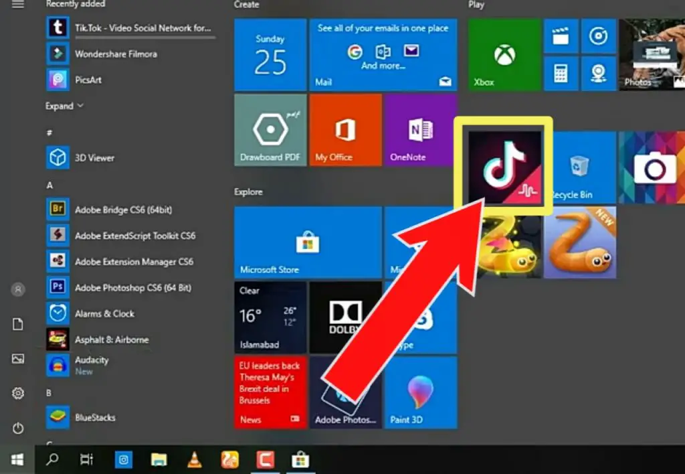Jump to letter B section header
This screenshot has width=685, height=474.
(49, 393)
